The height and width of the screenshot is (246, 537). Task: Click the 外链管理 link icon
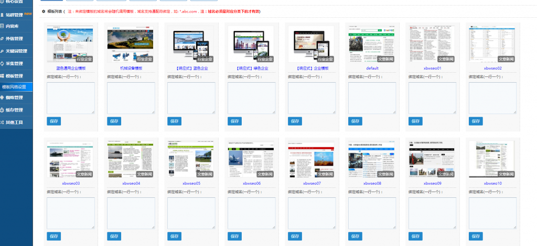point(3,39)
